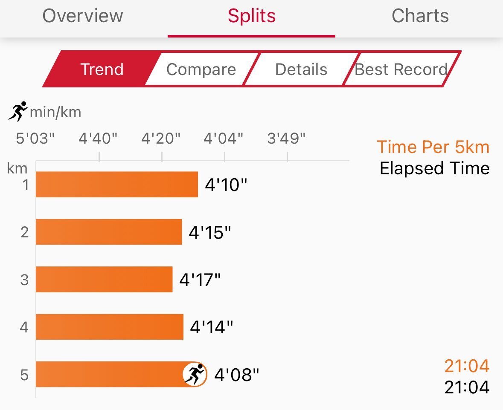Viewport: 503px width, 410px height.
Task: Select the km 1 split bar
Action: point(117,184)
